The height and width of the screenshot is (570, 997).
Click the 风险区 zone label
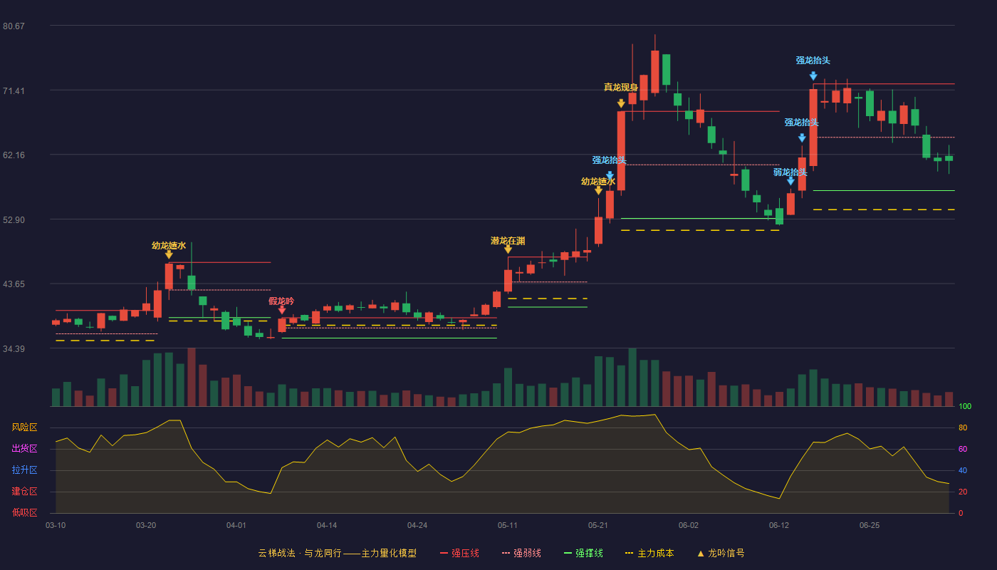24,427
